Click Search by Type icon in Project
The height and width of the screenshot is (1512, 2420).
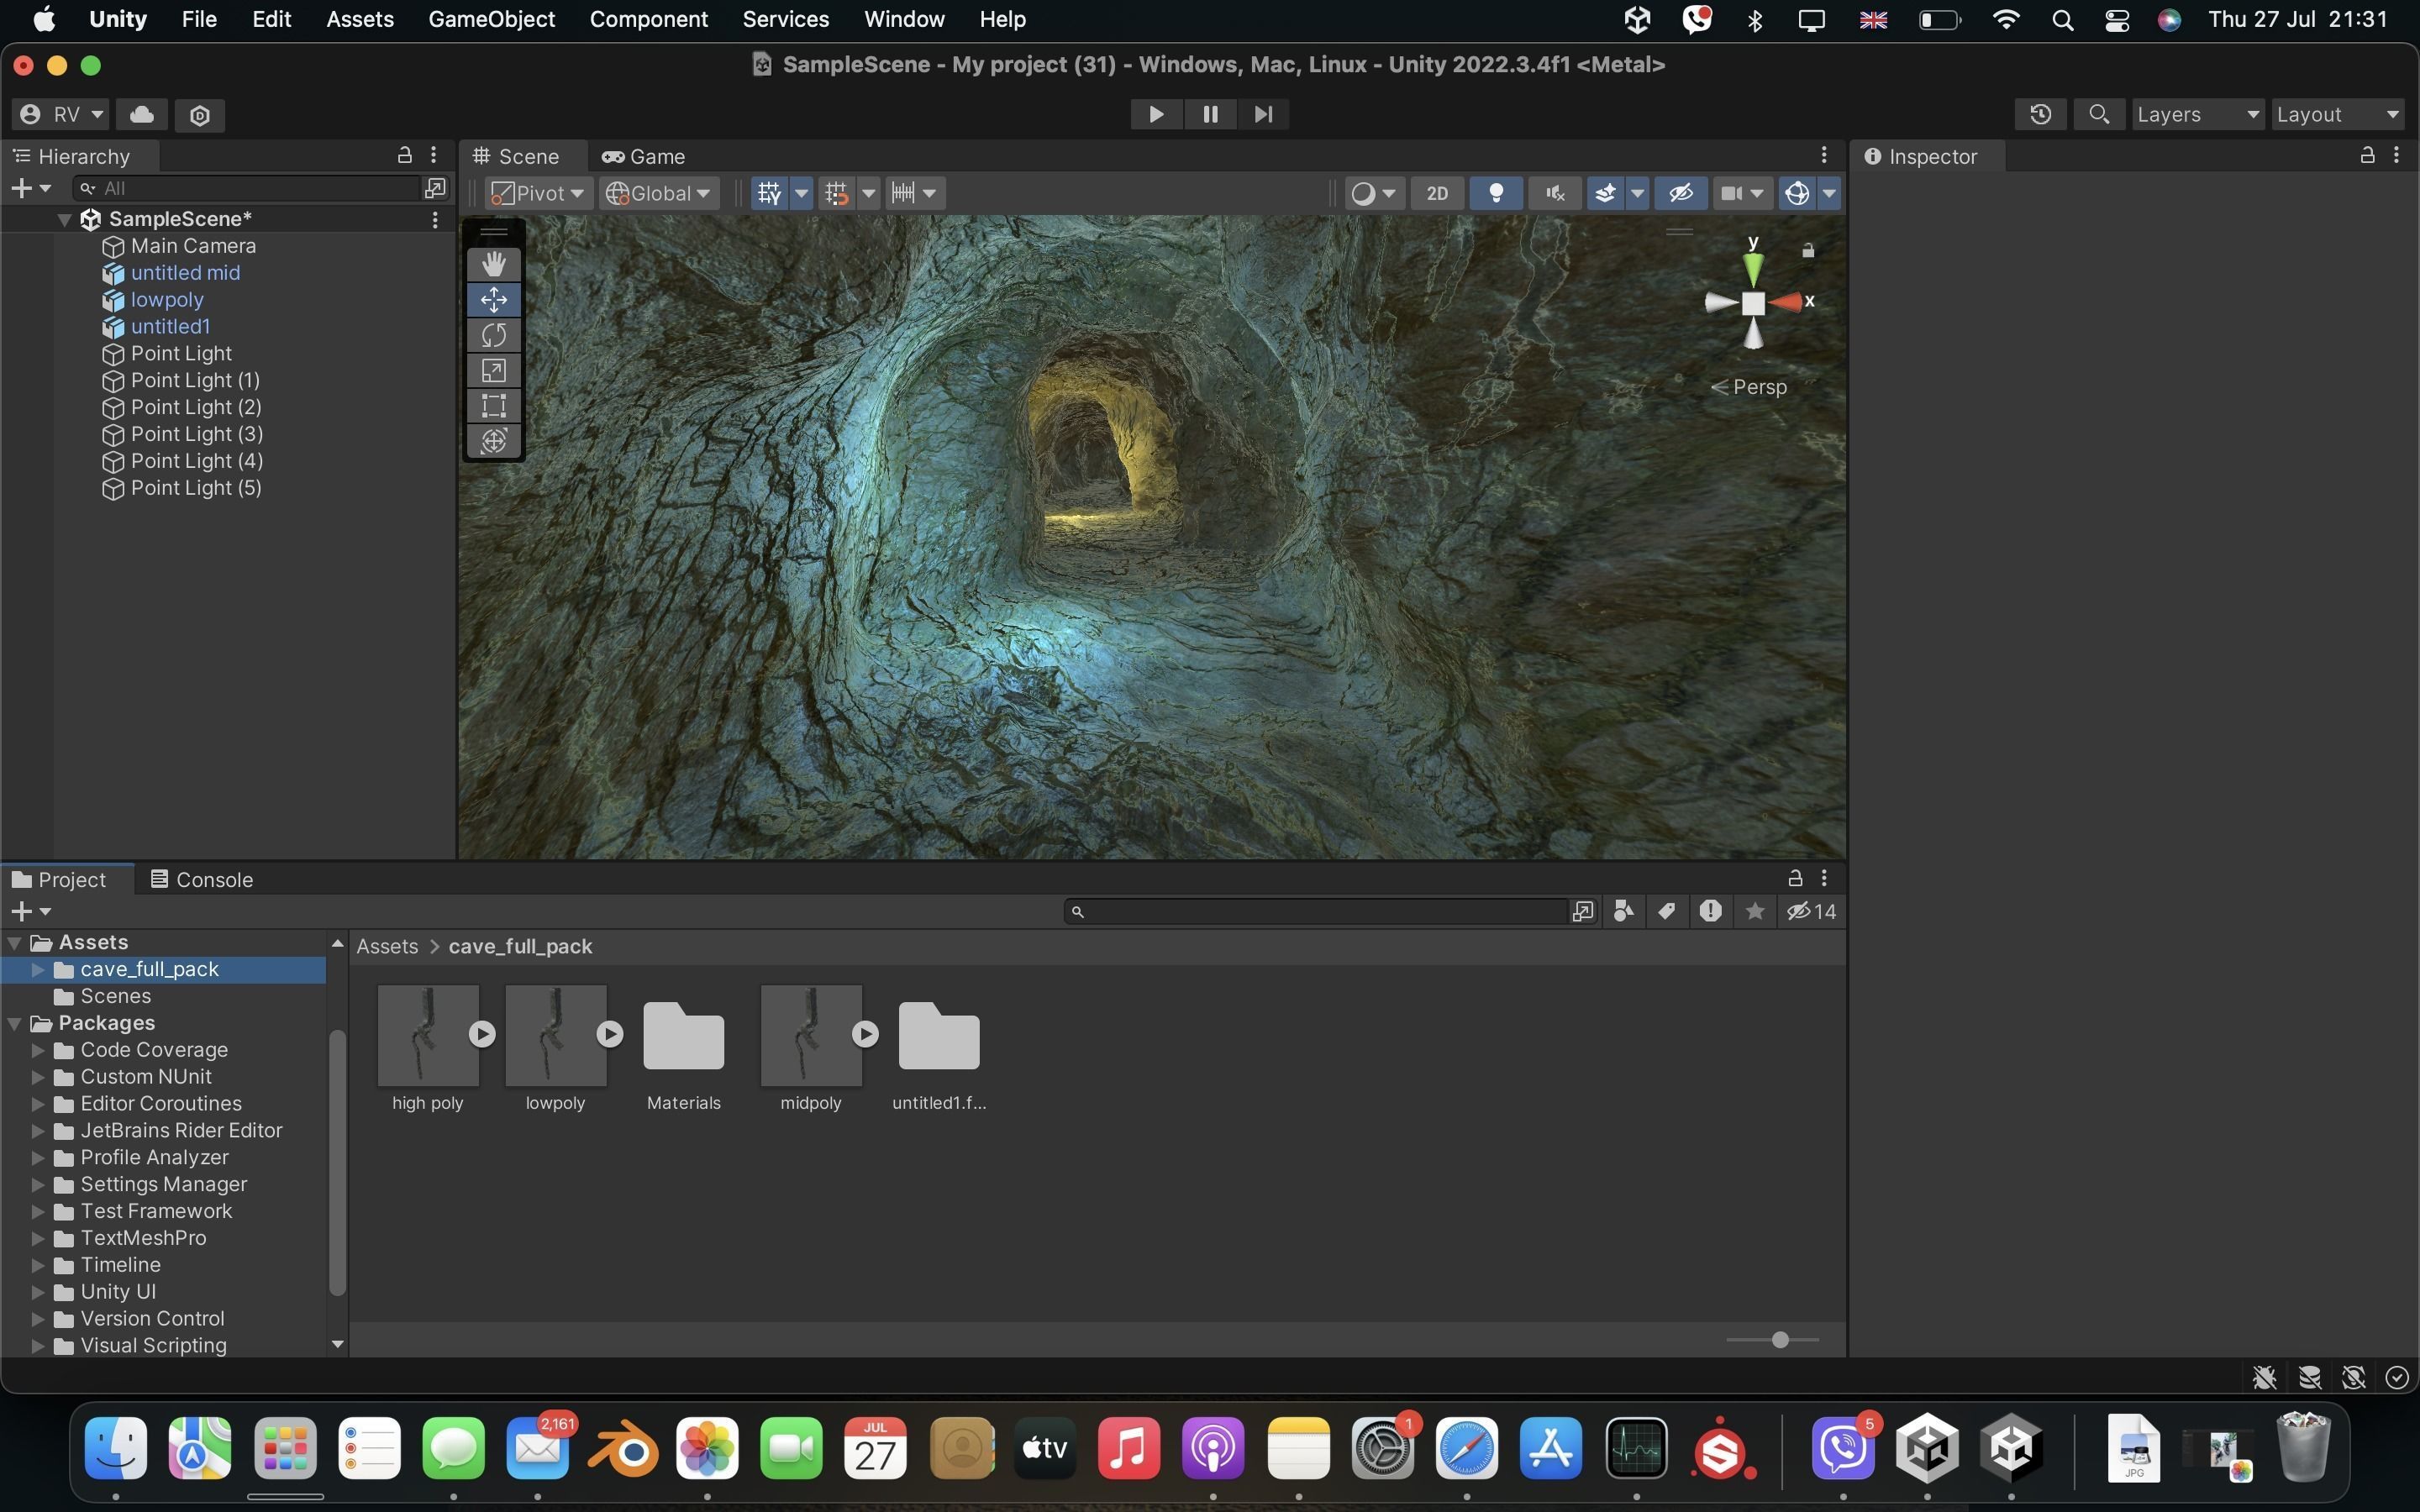1624,911
